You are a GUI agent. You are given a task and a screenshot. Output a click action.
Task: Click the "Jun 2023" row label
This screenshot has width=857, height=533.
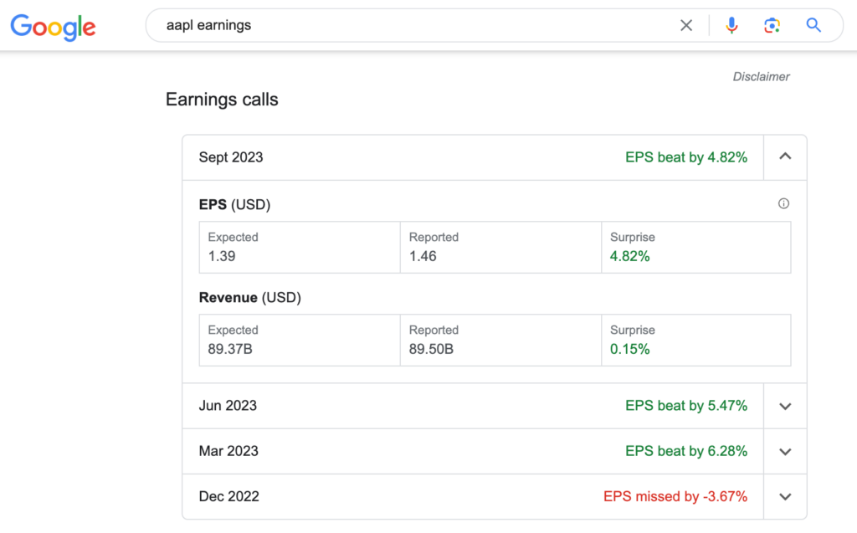(228, 406)
